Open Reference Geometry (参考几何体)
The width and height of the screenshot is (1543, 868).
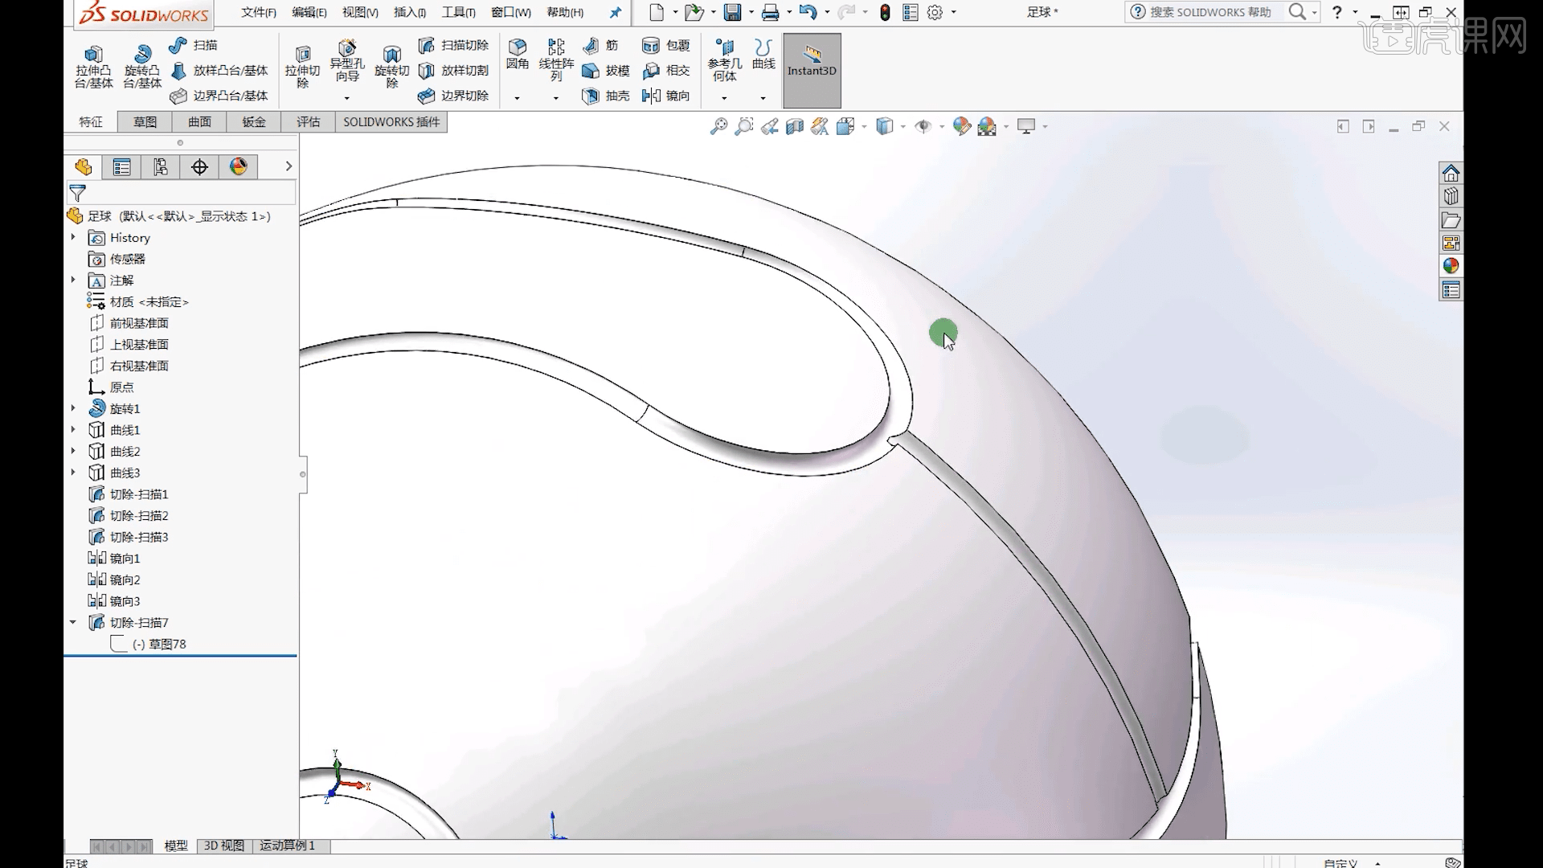[724, 60]
